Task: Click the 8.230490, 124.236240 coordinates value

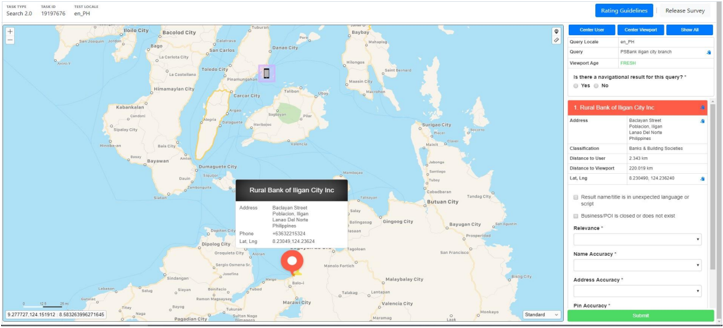Action: point(651,178)
